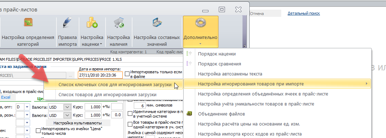Screen dimensions: 386x138
Task: Open Настройка учёта уникальности товаров в прайс-листе
Action: click(x=277, y=104)
